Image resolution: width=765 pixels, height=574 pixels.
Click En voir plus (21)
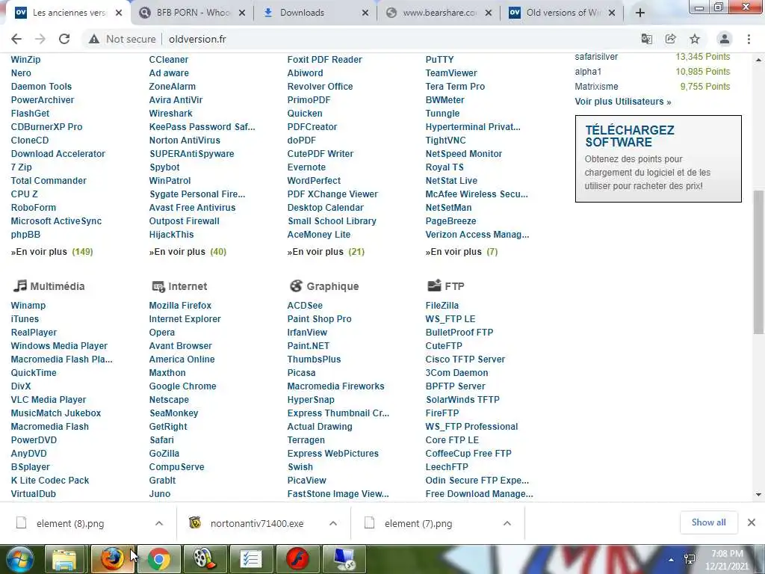[x=326, y=252]
